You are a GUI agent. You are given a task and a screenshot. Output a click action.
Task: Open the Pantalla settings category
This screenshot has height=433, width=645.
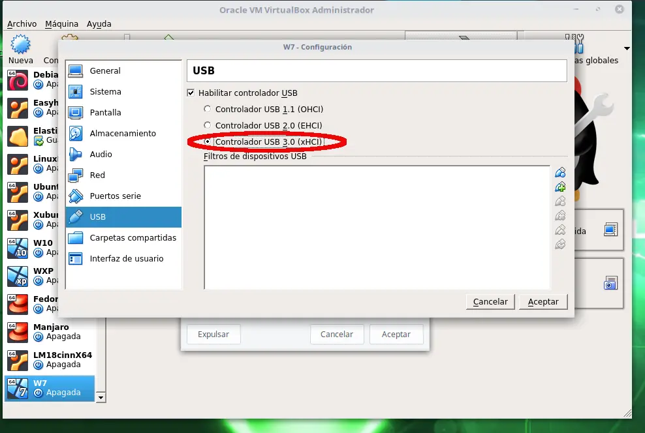[x=123, y=113]
